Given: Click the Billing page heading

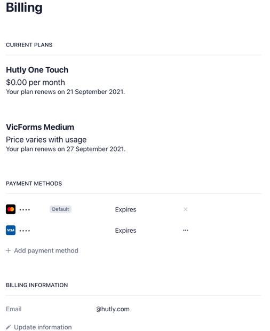Looking at the screenshot, I should 24,7.
